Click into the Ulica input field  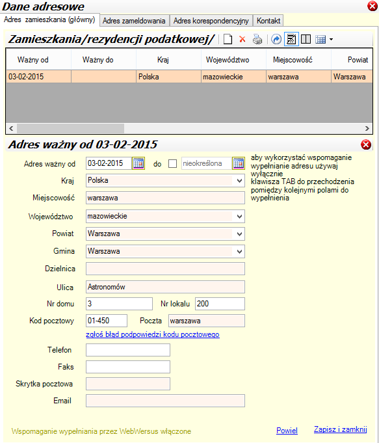pyautogui.click(x=165, y=287)
